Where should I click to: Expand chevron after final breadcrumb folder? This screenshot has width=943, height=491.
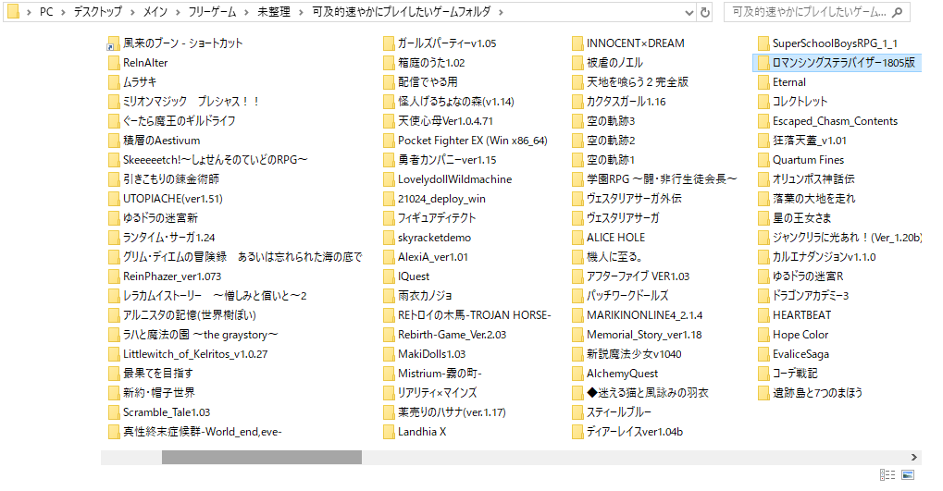tap(501, 12)
